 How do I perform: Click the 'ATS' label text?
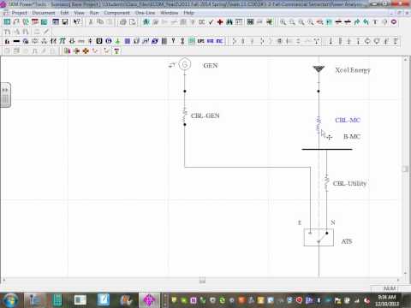coord(347,241)
